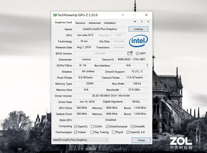The image size is (207, 153).
Task: Click the DirectX Support field 12 (12_1)
Action: coord(137,71)
